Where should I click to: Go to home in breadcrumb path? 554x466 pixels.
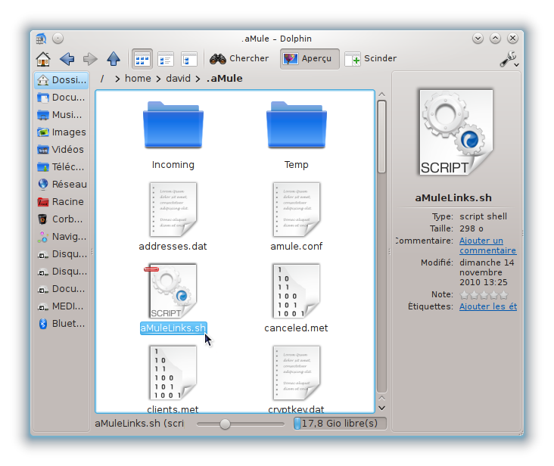[138, 79]
